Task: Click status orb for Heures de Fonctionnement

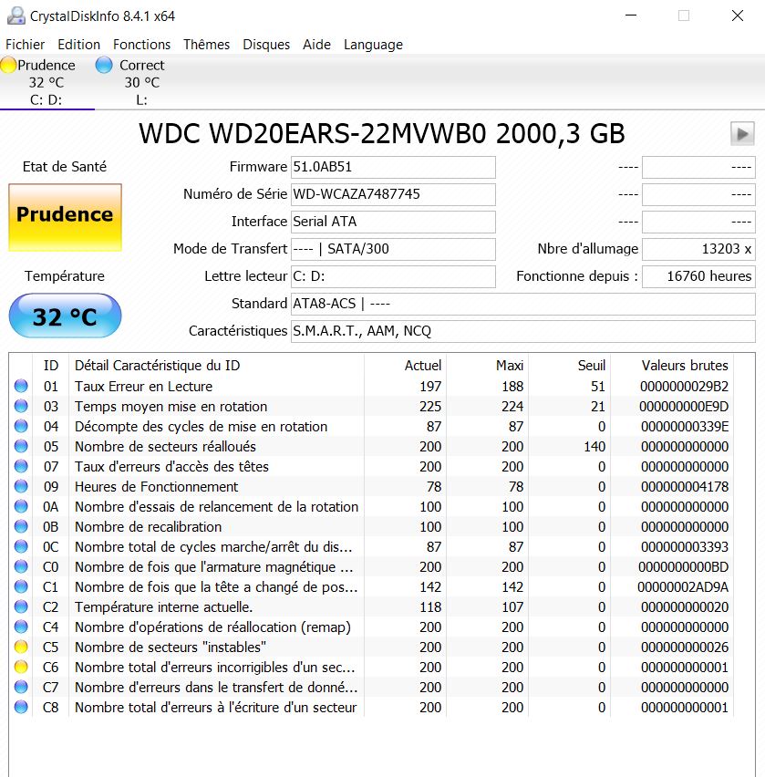Action: [x=21, y=487]
